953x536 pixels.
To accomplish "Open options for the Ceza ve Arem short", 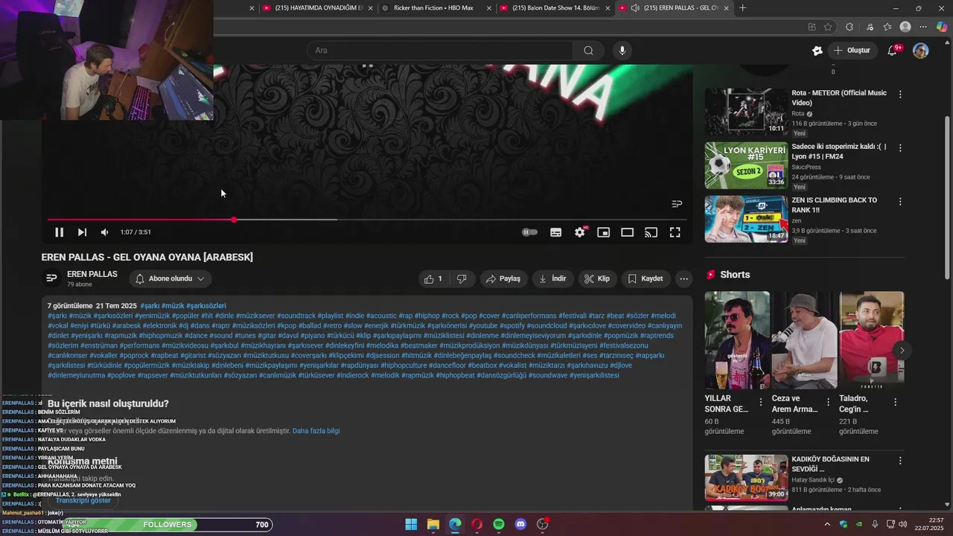I will [x=828, y=402].
